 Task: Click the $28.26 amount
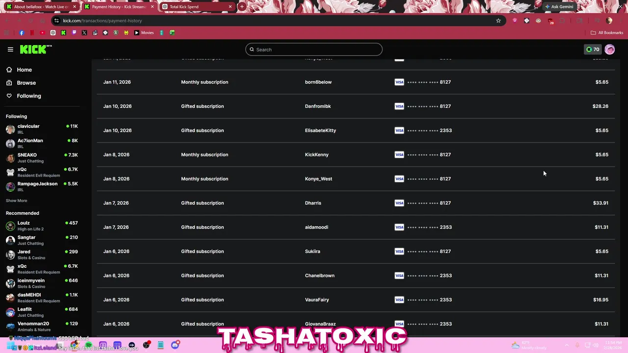coord(601,106)
